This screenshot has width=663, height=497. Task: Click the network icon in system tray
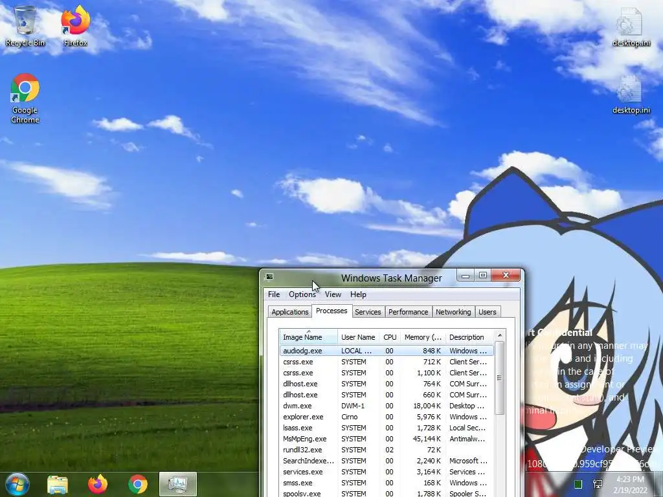pyautogui.click(x=598, y=484)
